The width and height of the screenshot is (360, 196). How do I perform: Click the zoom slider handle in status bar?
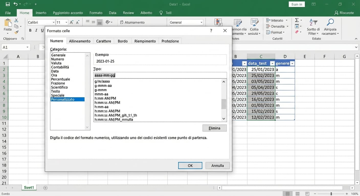[331, 194]
